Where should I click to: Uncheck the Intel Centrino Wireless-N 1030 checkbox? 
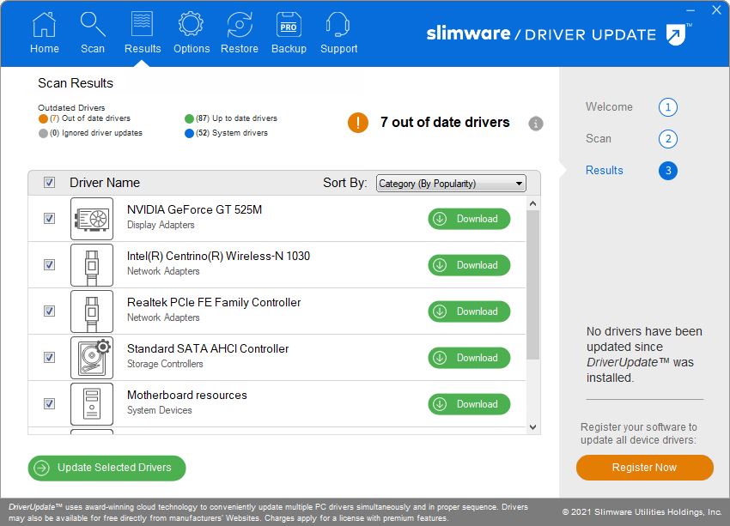pos(49,264)
